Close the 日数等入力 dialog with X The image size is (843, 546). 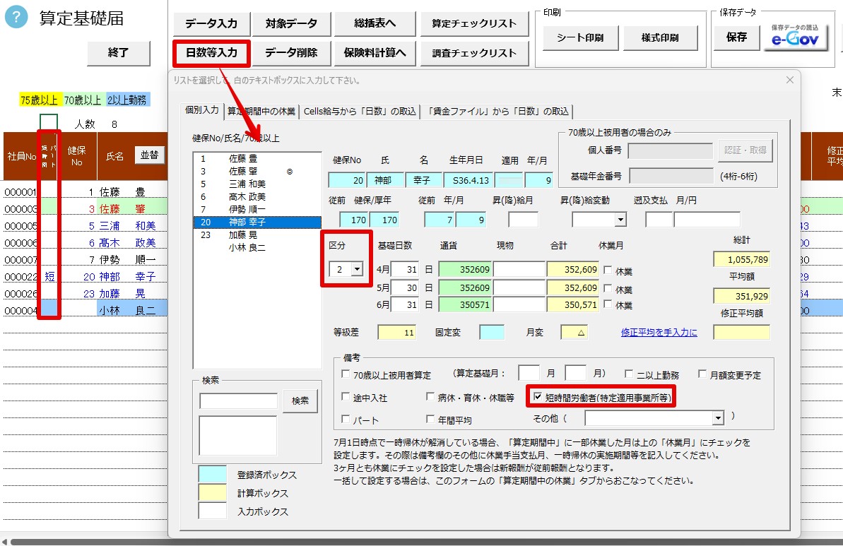click(789, 80)
